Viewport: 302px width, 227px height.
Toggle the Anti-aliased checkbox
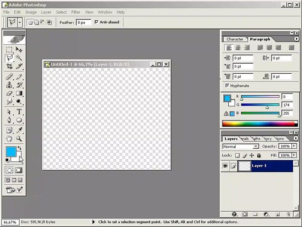[96, 22]
